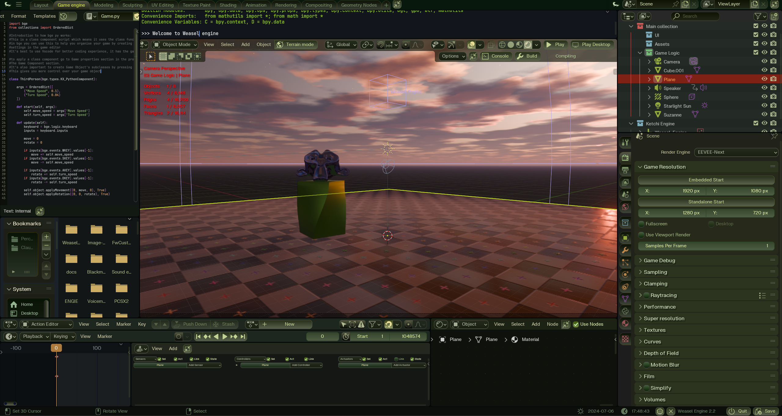Hide Starlight Sun in viewport

[x=764, y=105]
